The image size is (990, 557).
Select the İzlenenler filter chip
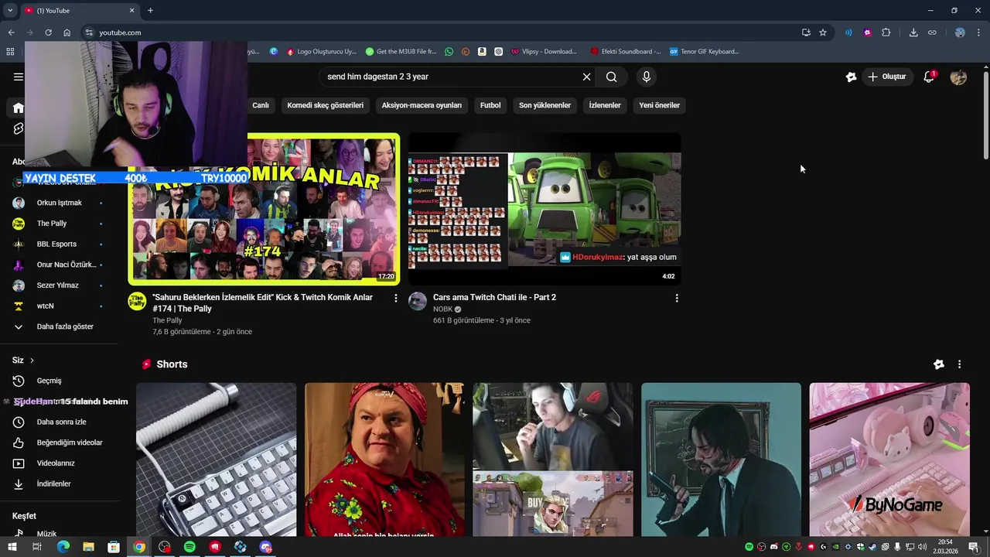coord(605,105)
